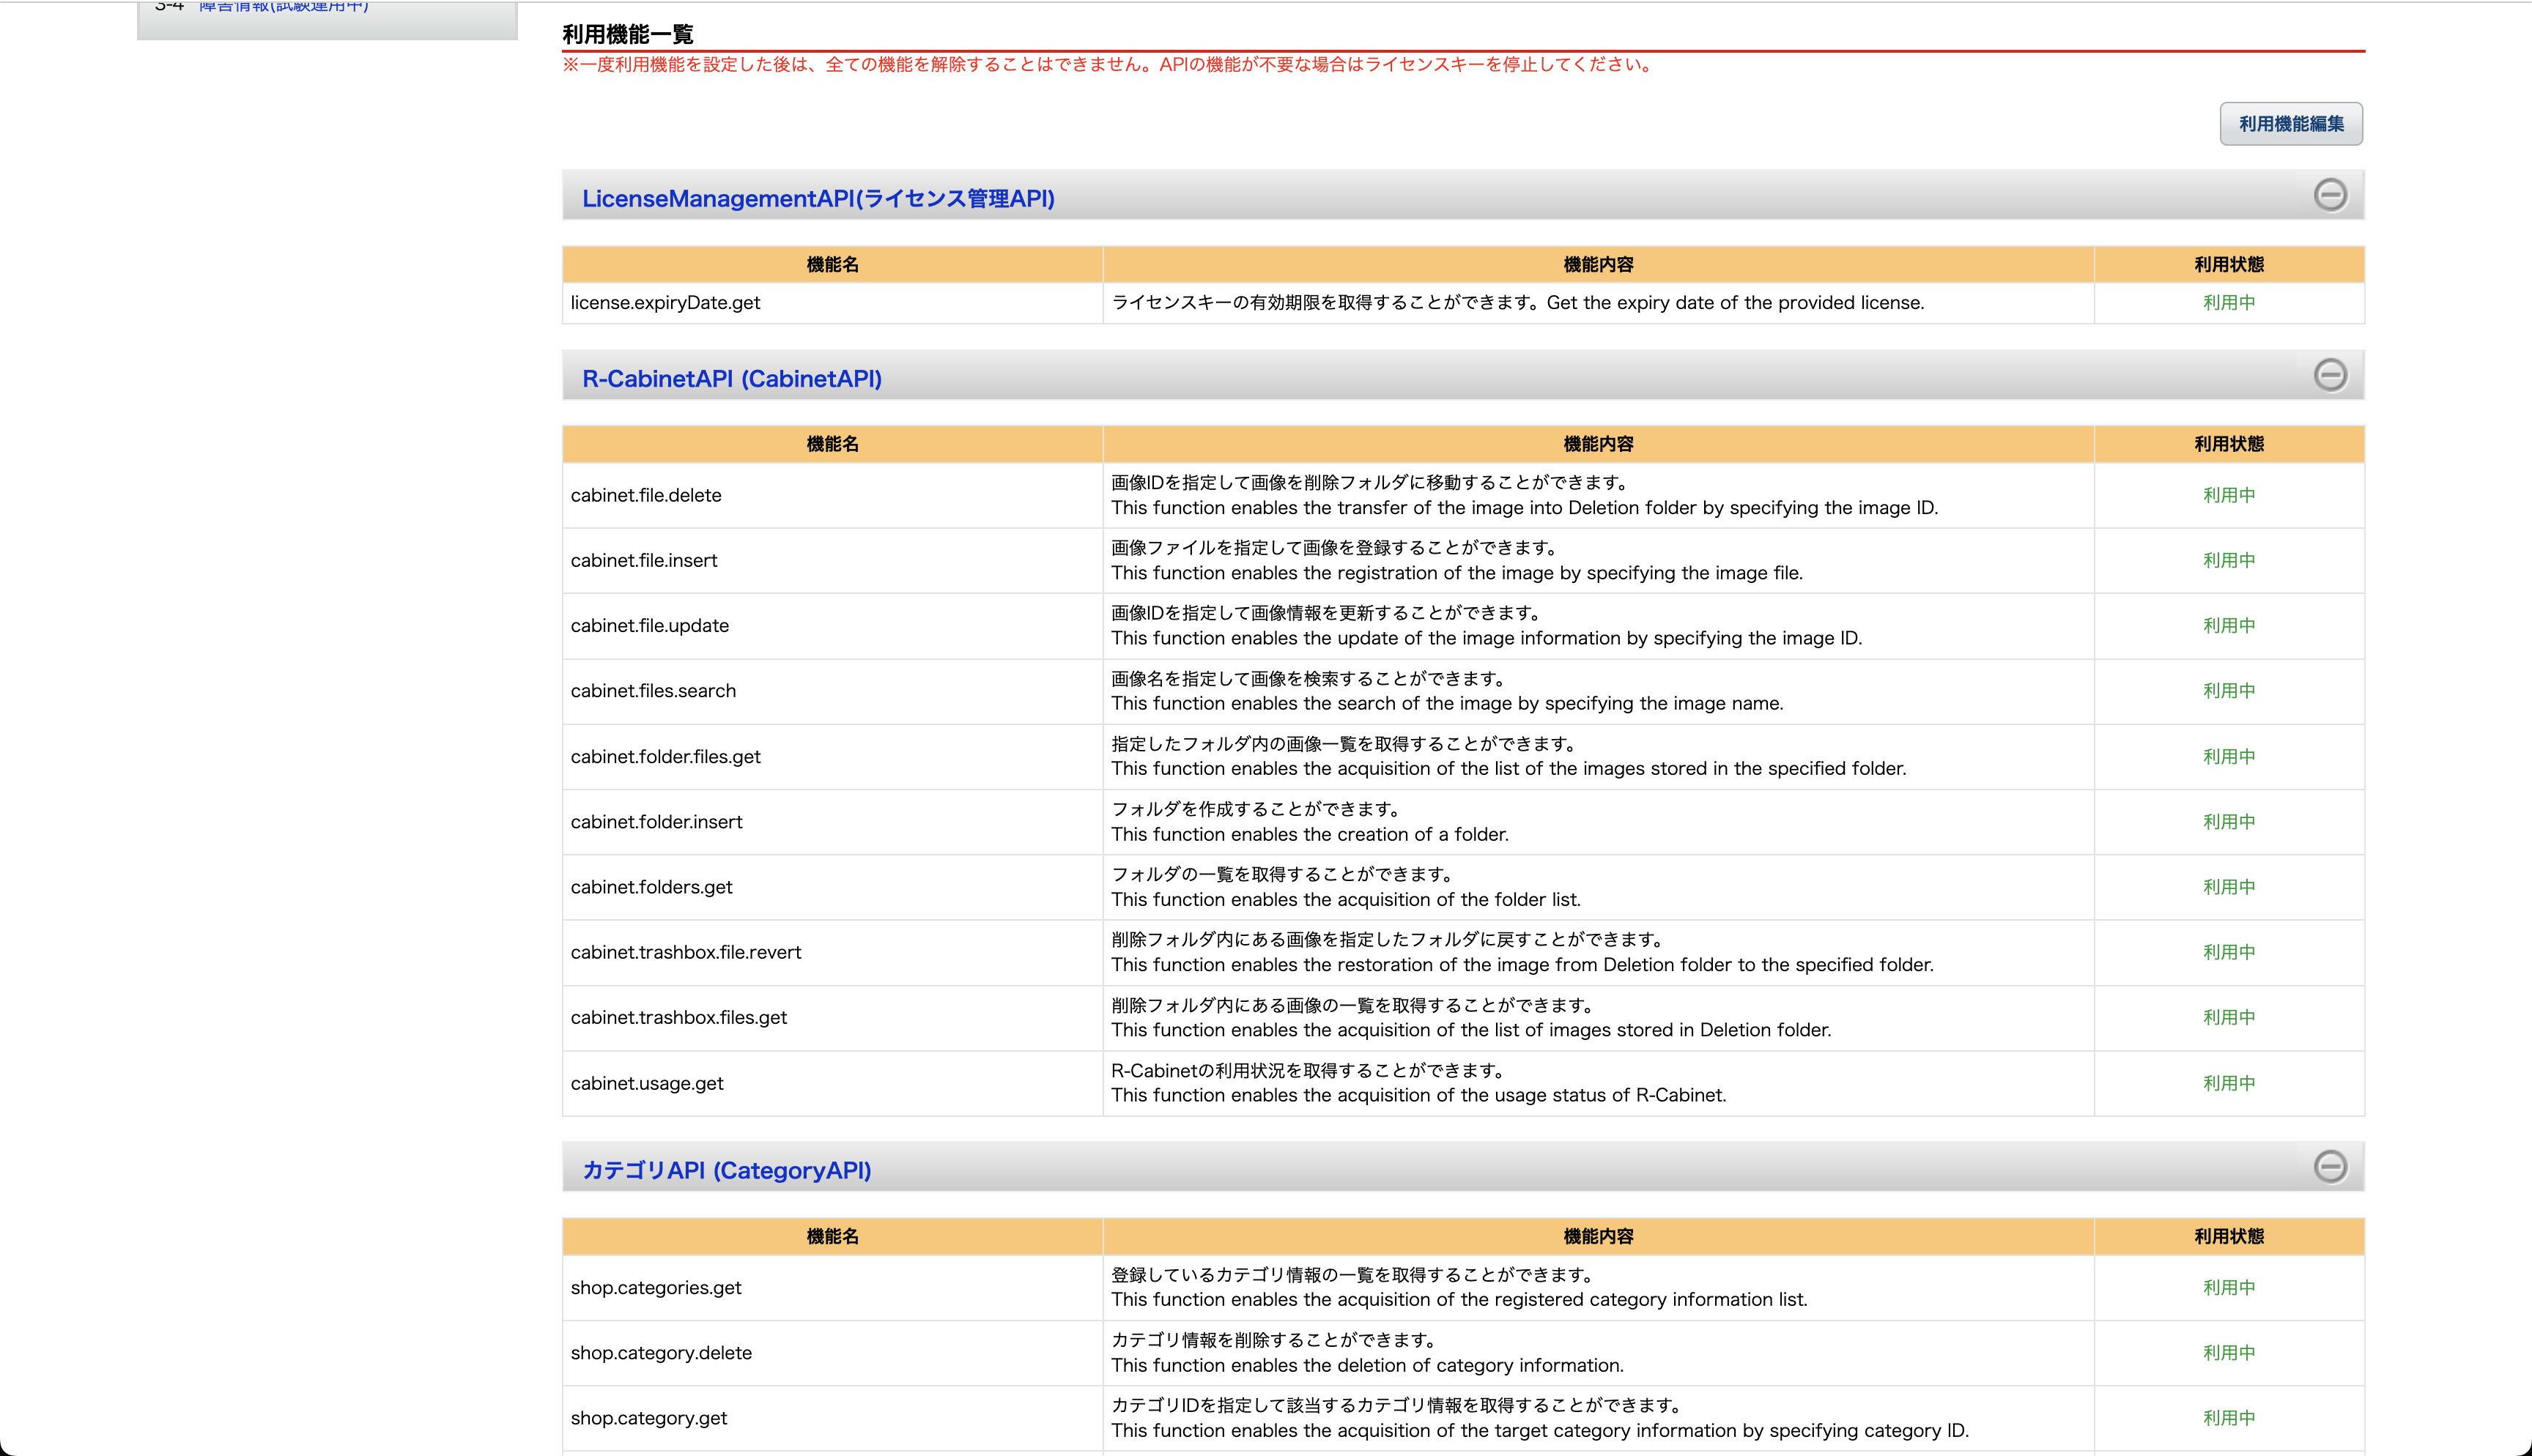Click 機能内容 column header in Category table
Viewport: 2532px width, 1456px height.
pyautogui.click(x=1598, y=1237)
